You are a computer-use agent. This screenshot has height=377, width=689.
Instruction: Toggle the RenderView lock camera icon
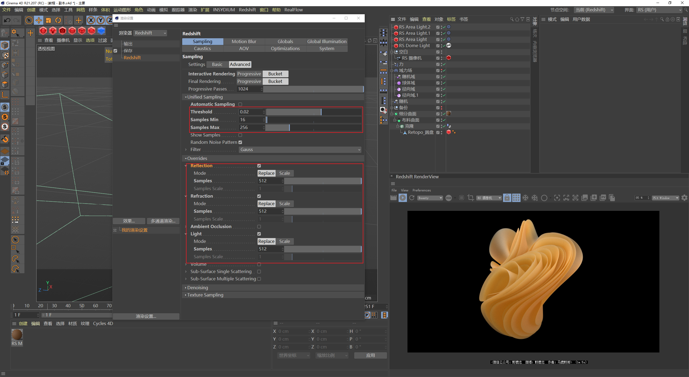click(x=507, y=198)
